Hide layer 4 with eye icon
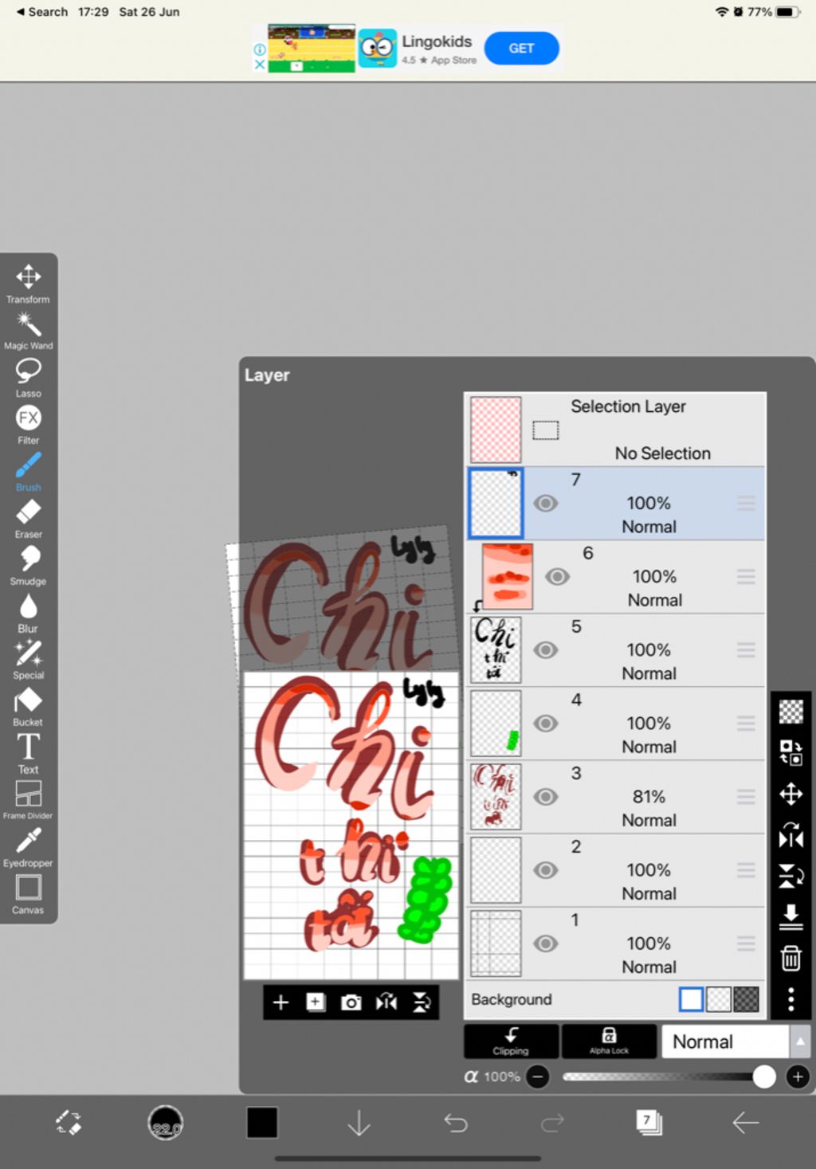The width and height of the screenshot is (816, 1169). click(x=545, y=723)
